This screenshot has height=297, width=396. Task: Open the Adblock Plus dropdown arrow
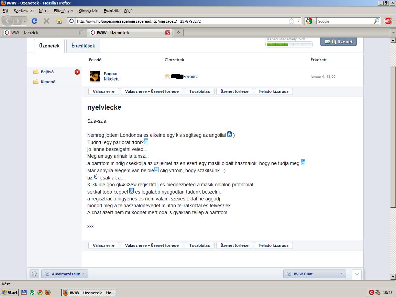393,21
